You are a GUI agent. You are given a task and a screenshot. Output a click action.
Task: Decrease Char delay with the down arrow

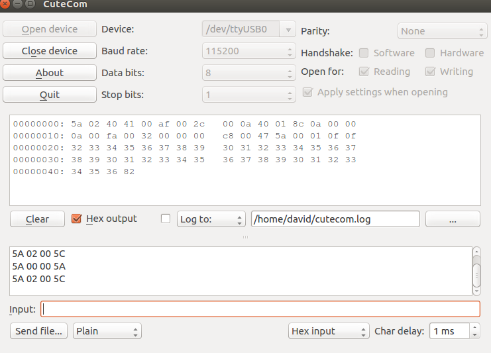474,335
